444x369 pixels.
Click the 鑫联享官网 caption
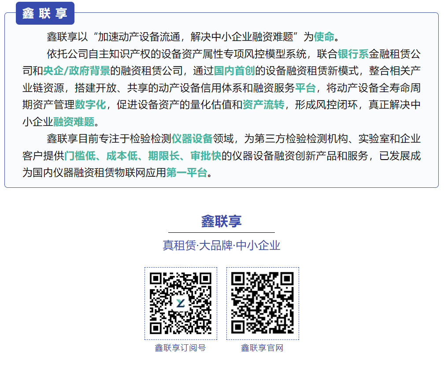click(x=262, y=348)
